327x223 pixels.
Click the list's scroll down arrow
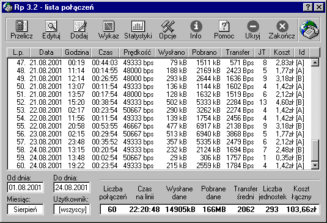click(315, 166)
